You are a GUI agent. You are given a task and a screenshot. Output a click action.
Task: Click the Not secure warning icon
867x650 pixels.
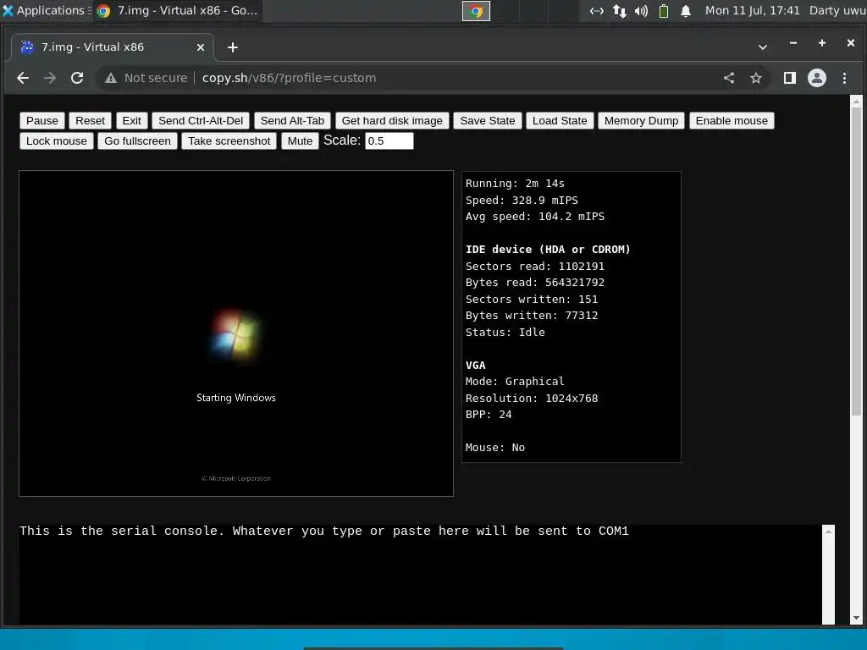[x=111, y=78]
